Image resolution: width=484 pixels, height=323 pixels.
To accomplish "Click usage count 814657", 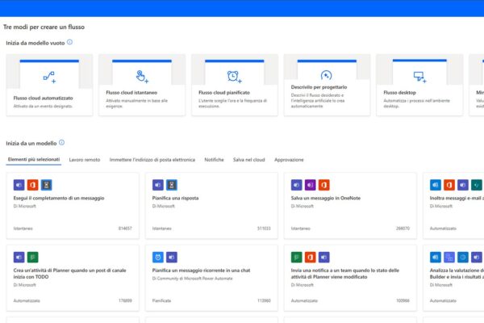I will pyautogui.click(x=125, y=229).
